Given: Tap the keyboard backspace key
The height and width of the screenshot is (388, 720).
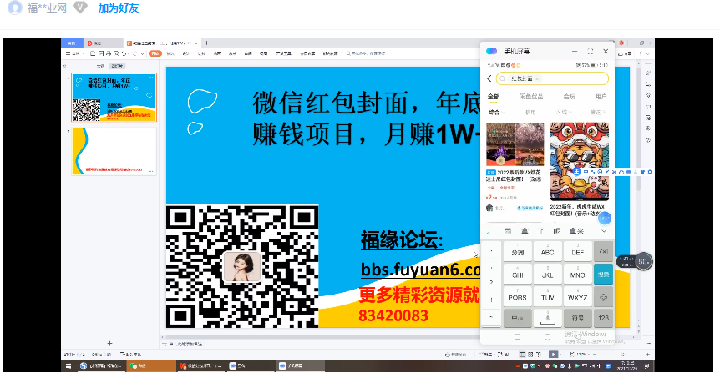Looking at the screenshot, I should 603,252.
